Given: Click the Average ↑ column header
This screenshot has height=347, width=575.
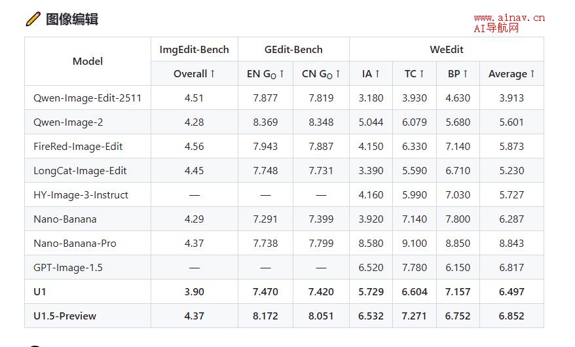Looking at the screenshot, I should [511, 73].
